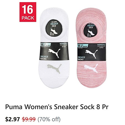Screen dimensions: 125x125
Task: Click the round No Show label on white sock
Action: click(x=54, y=28)
